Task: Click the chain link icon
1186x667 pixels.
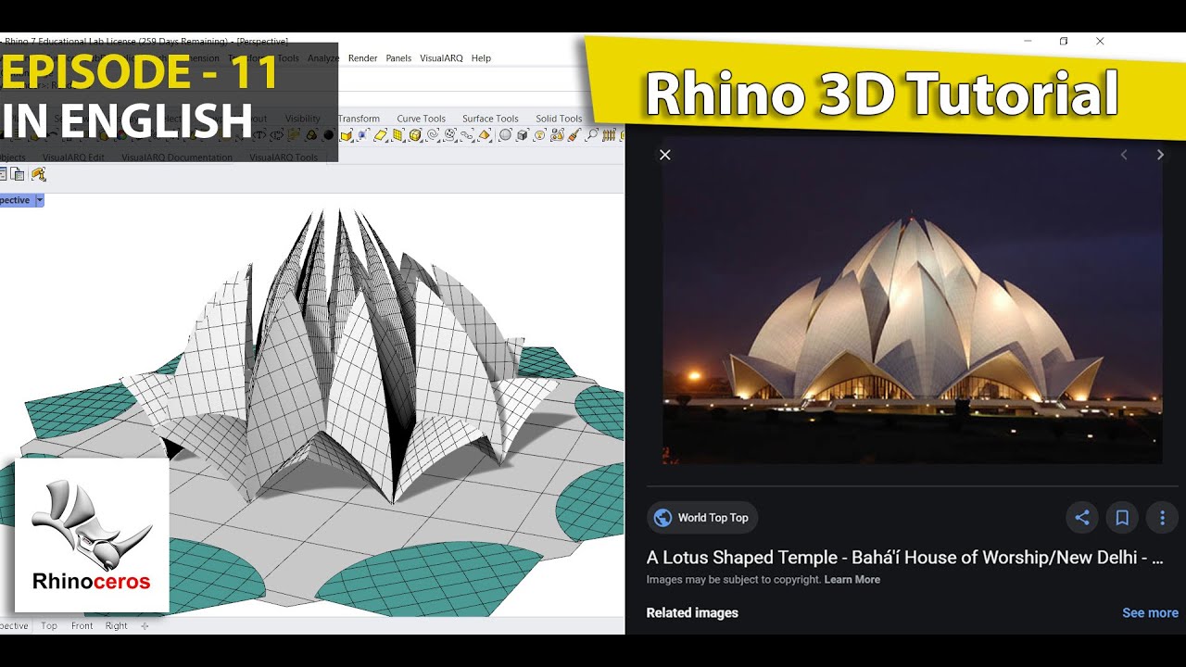Action: [x=467, y=135]
